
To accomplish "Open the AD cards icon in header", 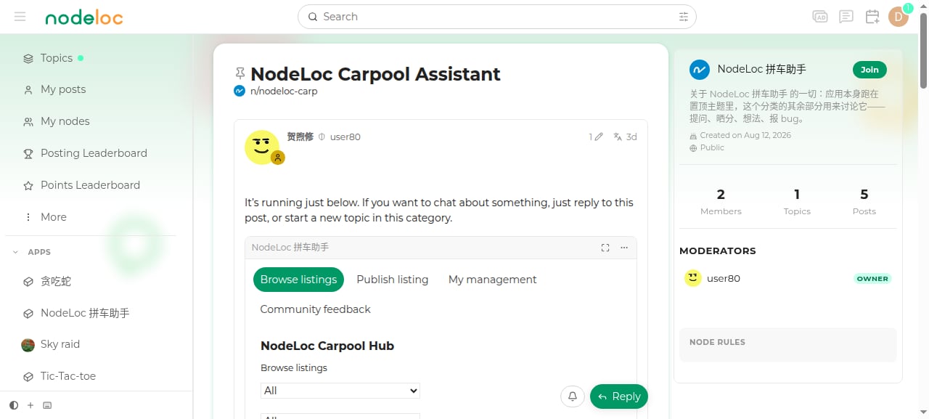I will (820, 17).
